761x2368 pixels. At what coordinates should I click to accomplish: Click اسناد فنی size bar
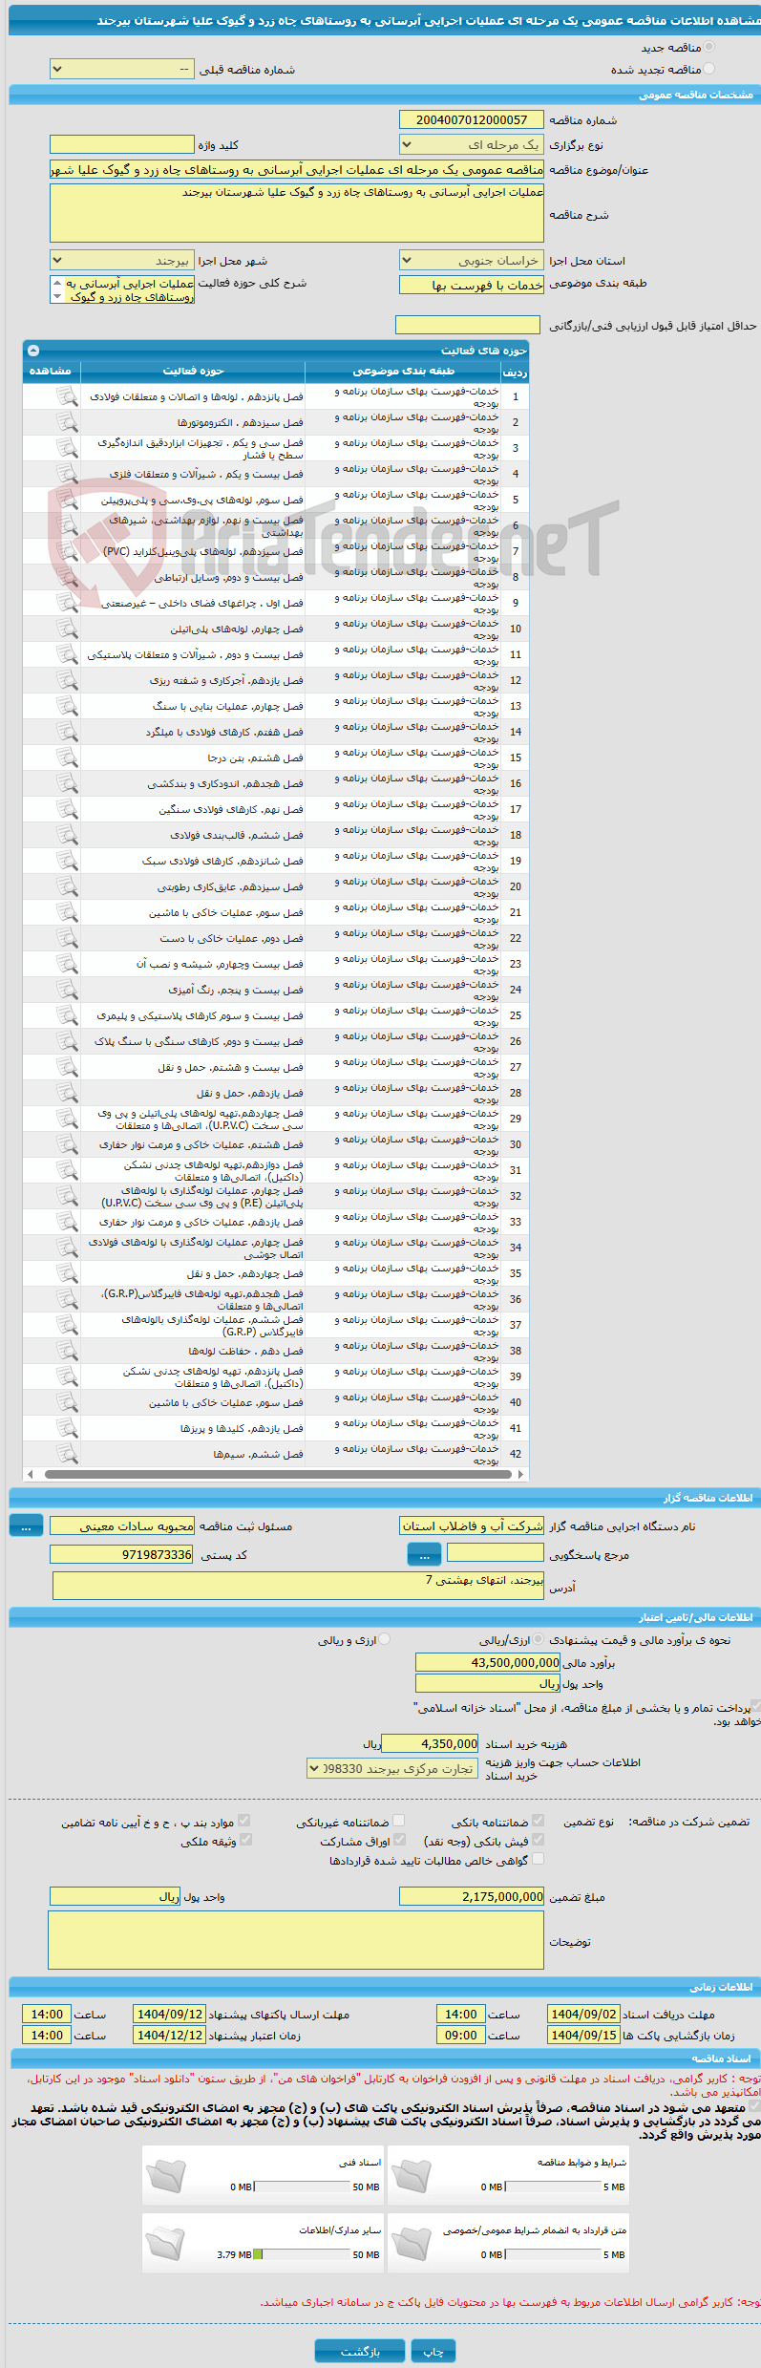coord(303,2187)
